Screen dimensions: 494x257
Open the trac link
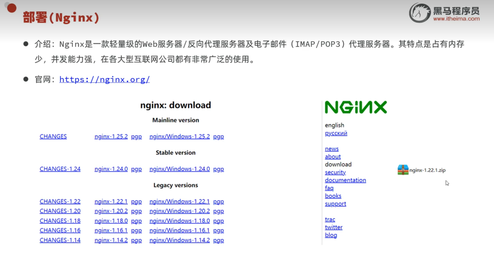tap(330, 219)
